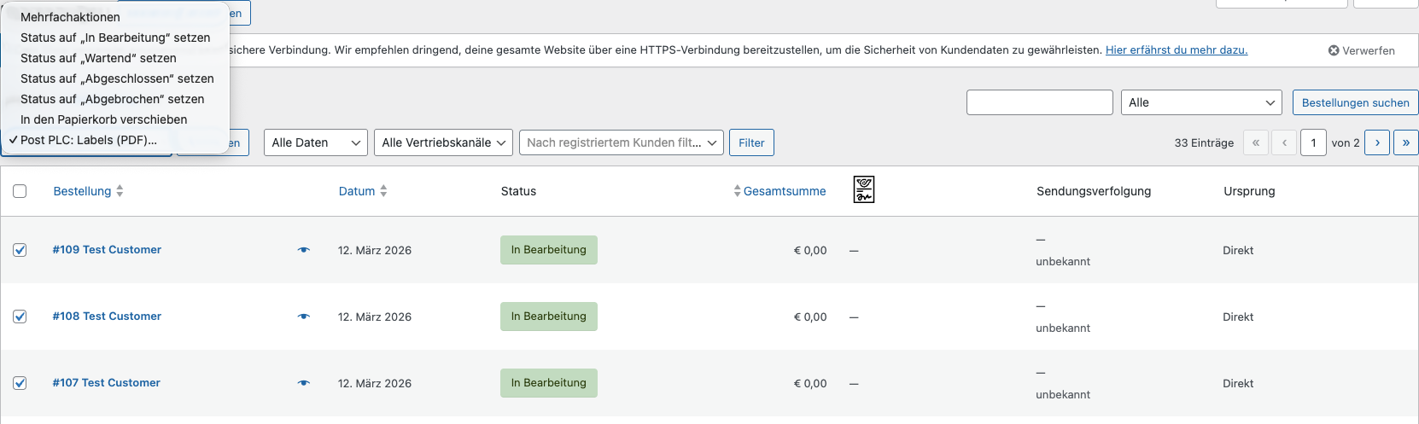
Task: Open Hier erfährst du mehr dazu link
Action: click(x=1177, y=50)
